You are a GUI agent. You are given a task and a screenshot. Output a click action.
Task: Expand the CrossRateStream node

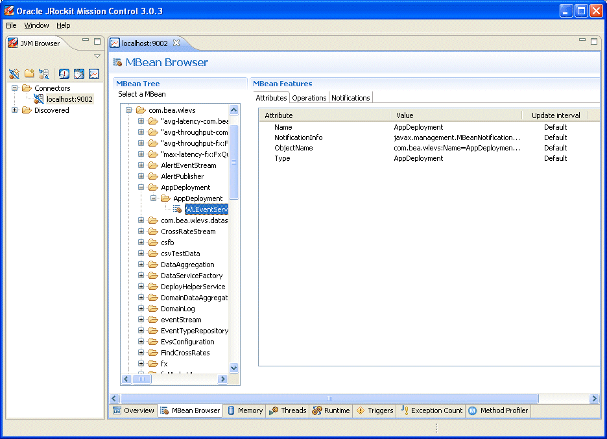click(141, 231)
